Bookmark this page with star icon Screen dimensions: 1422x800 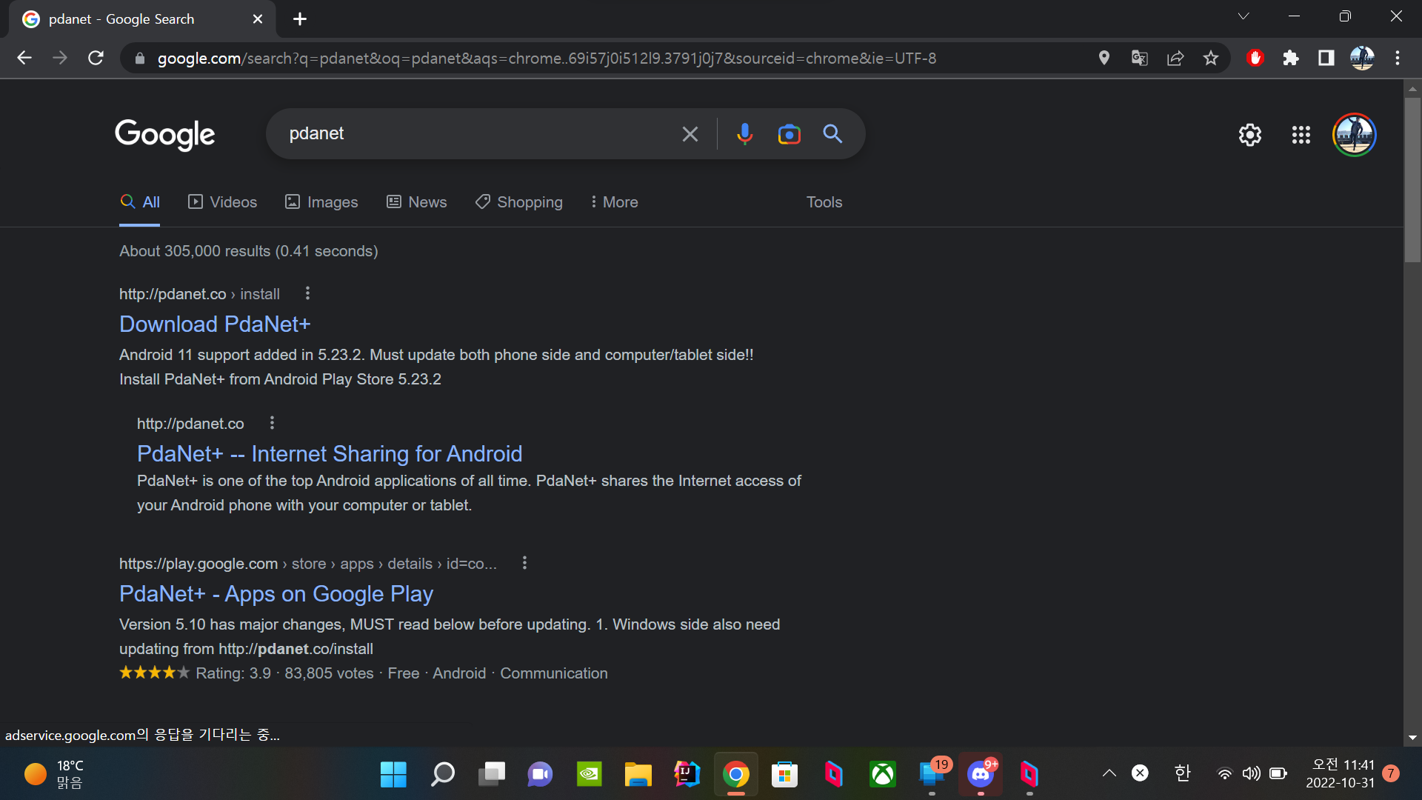coord(1211,58)
